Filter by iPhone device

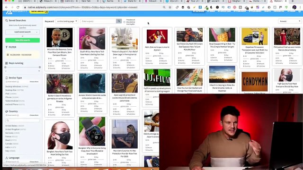pos(12,97)
